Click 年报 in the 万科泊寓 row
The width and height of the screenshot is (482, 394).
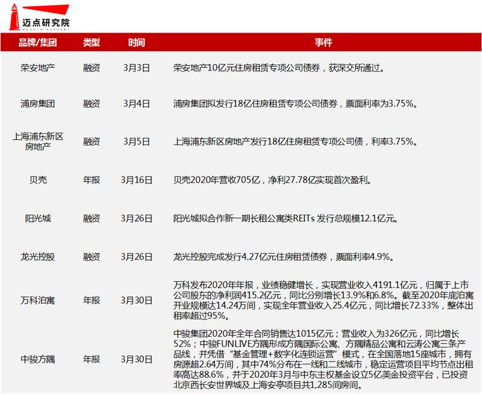point(92,300)
